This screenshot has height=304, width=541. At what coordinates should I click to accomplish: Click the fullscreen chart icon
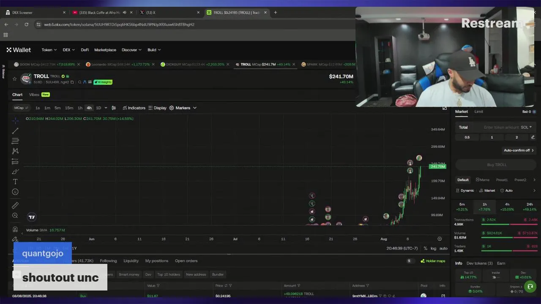click(x=445, y=109)
